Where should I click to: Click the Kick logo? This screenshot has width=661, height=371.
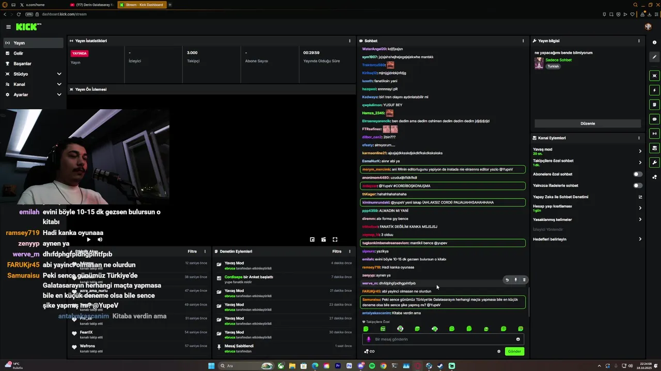pyautogui.click(x=28, y=27)
